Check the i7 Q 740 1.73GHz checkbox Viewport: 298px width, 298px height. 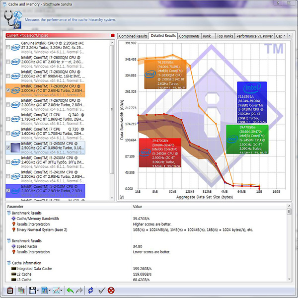click(8, 119)
